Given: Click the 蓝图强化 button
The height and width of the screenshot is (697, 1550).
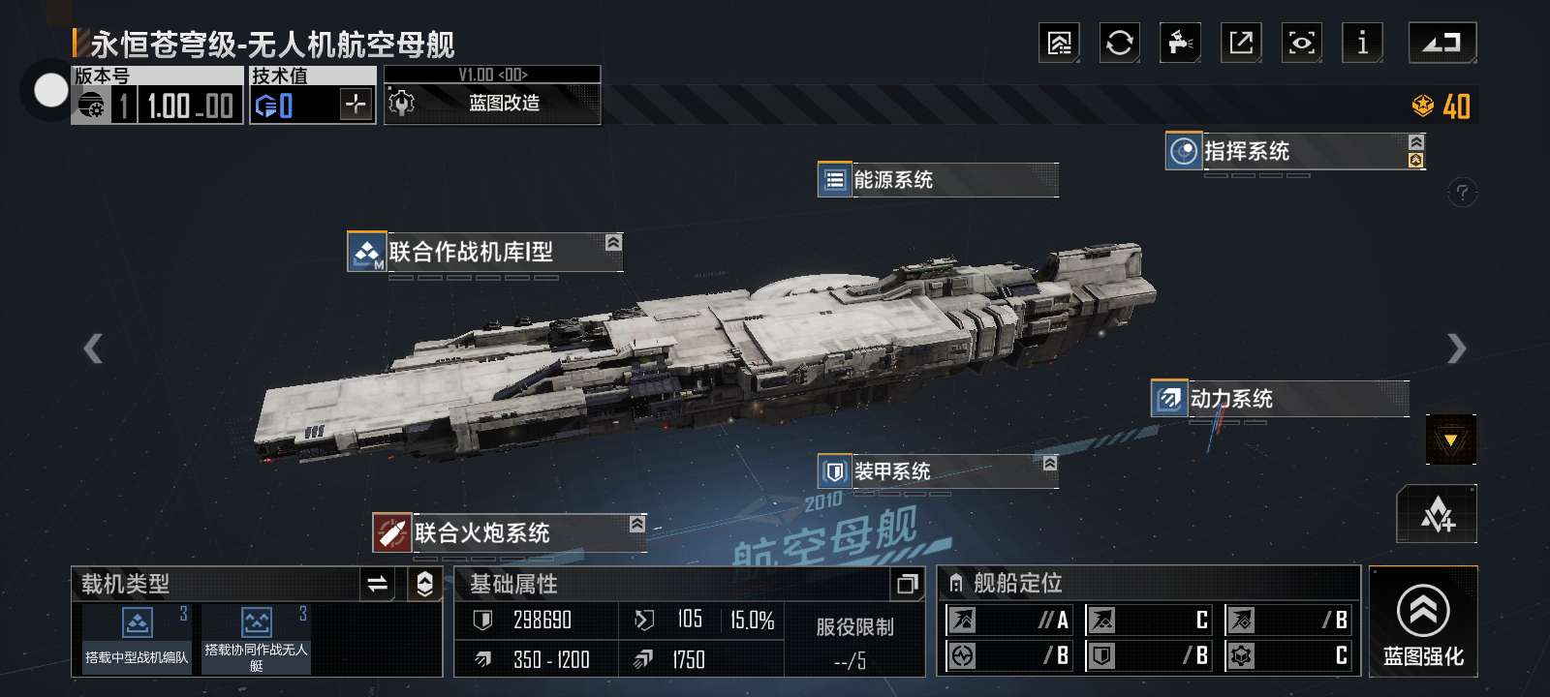Looking at the screenshot, I should pyautogui.click(x=1423, y=621).
